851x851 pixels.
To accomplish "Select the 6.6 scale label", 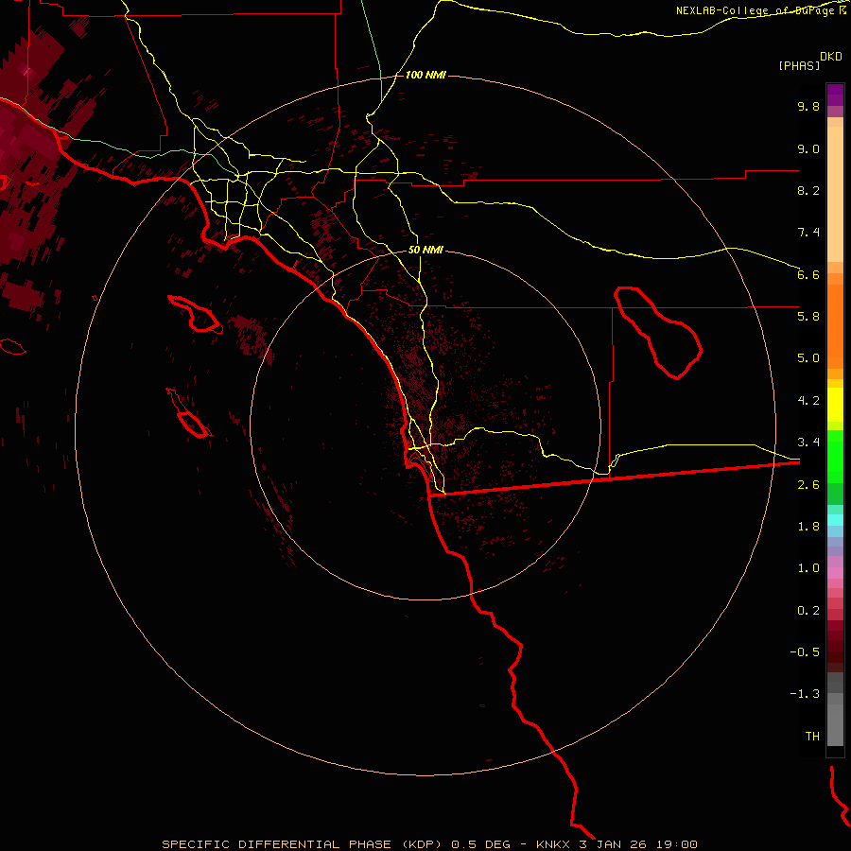I will point(808,274).
